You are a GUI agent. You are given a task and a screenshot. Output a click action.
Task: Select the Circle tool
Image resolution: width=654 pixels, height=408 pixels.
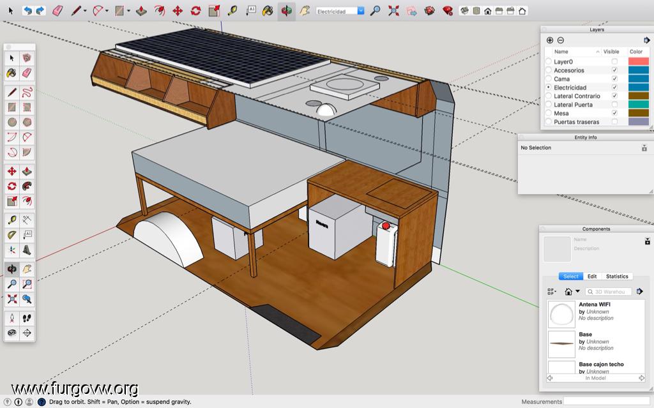(11, 122)
